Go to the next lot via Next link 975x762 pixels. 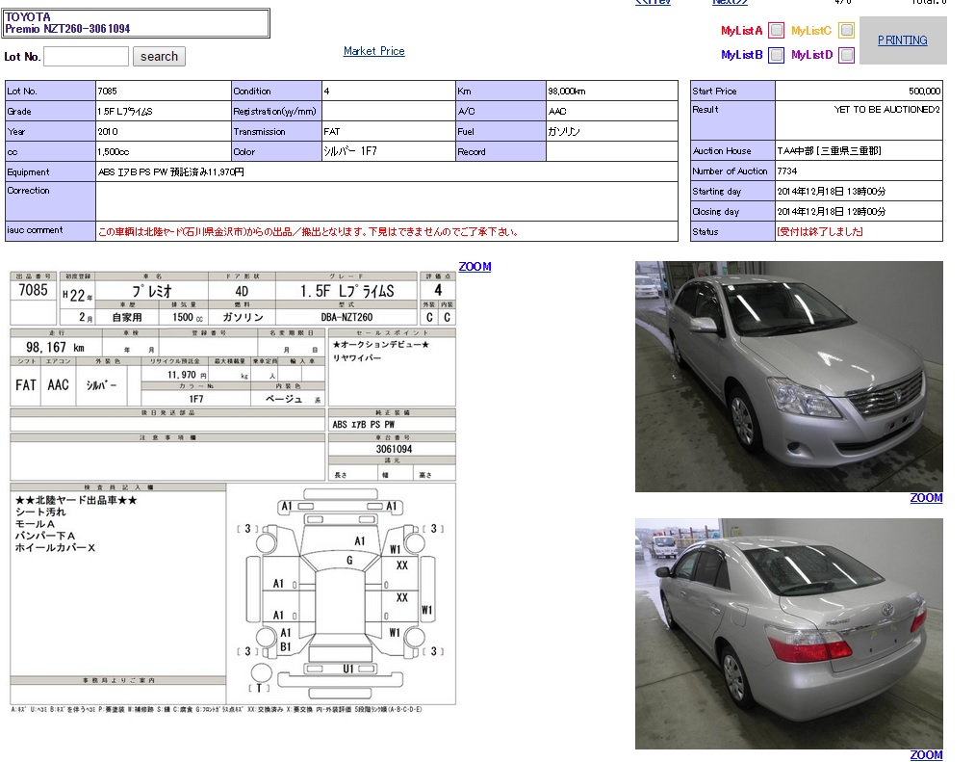coord(731,3)
